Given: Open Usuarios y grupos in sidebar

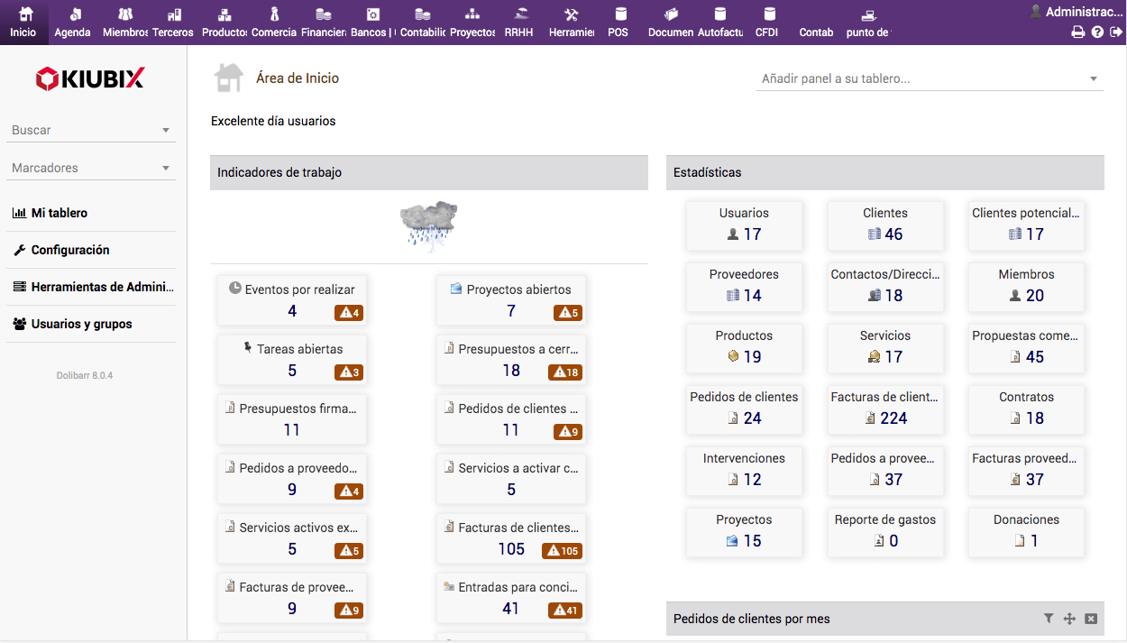Looking at the screenshot, I should tap(81, 324).
